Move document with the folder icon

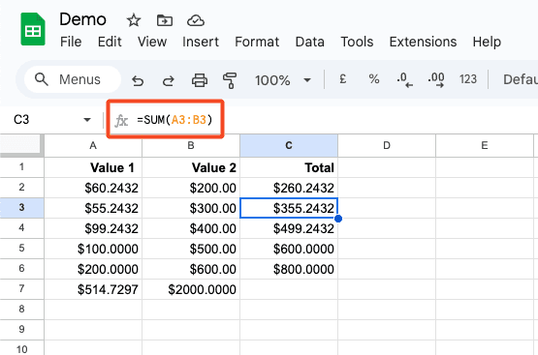(165, 20)
